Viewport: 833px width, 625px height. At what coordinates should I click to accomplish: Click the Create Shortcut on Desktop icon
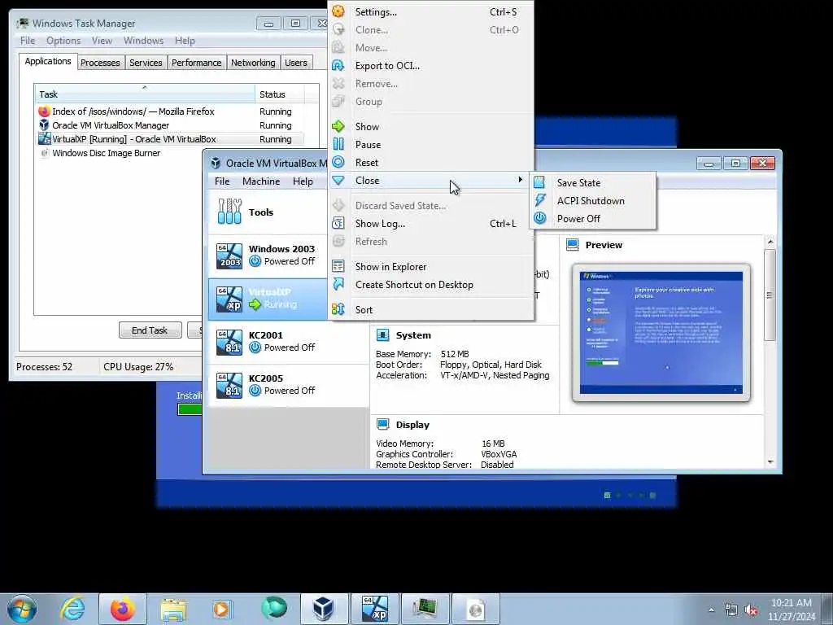[338, 284]
